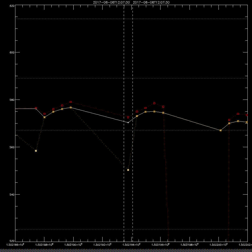252x252 pixels.
Task: Click the 600 y-axis label
Action: point(12,52)
